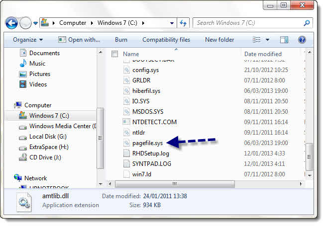Select the config.sys file icon
This screenshot has width=325, height=226.
tap(126, 70)
